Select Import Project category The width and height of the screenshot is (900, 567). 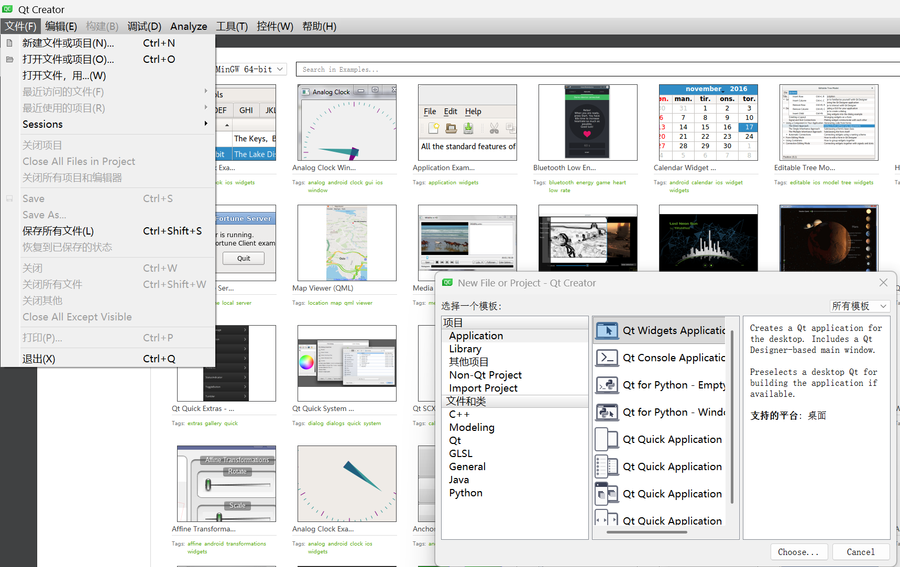tap(515, 388)
